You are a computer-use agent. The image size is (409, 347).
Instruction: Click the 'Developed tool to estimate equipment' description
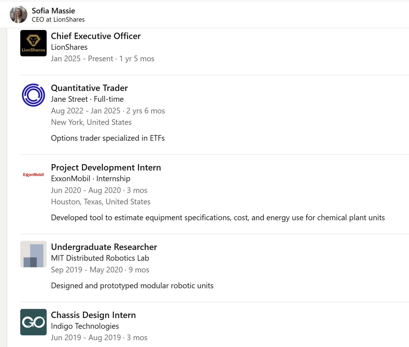[x=218, y=218]
